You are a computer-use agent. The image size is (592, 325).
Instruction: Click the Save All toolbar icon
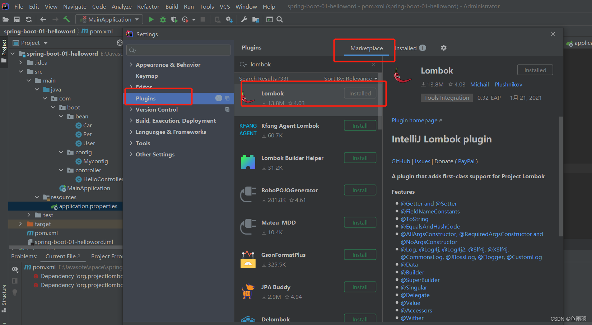click(x=17, y=19)
